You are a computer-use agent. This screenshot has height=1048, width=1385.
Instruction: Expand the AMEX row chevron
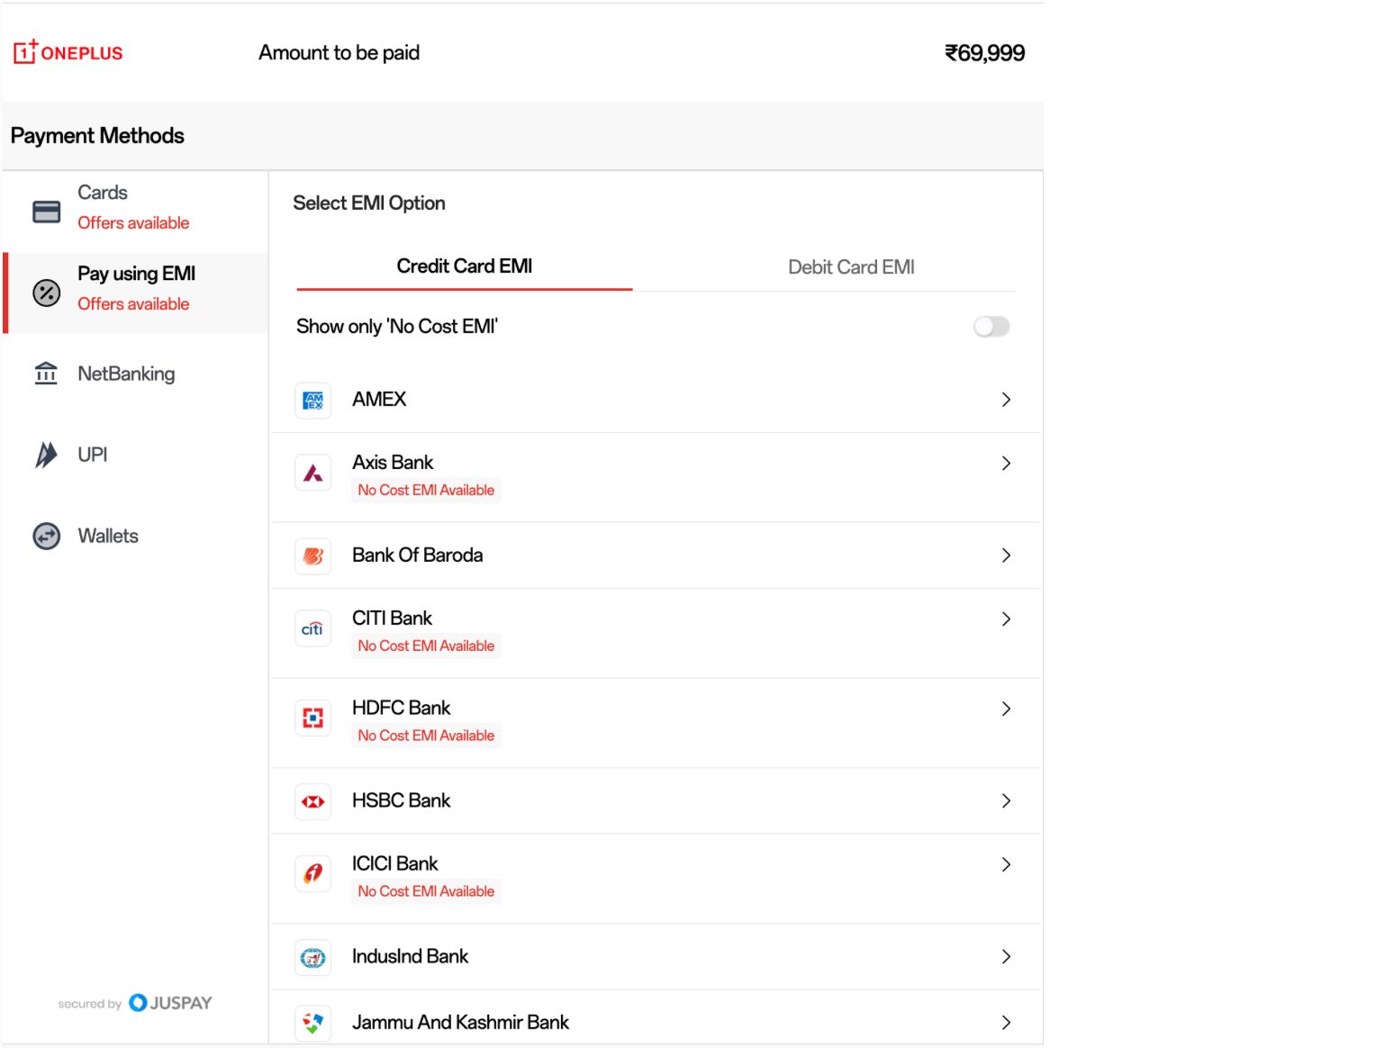coord(1006,400)
